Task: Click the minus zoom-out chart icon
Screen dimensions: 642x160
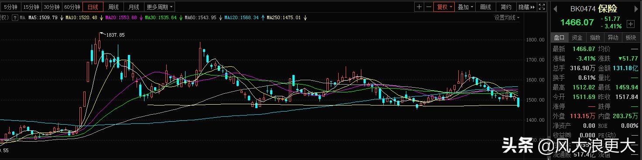Action: [x=429, y=7]
